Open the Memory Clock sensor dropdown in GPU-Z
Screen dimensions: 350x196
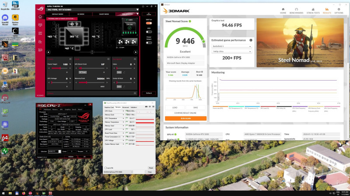point(123,115)
